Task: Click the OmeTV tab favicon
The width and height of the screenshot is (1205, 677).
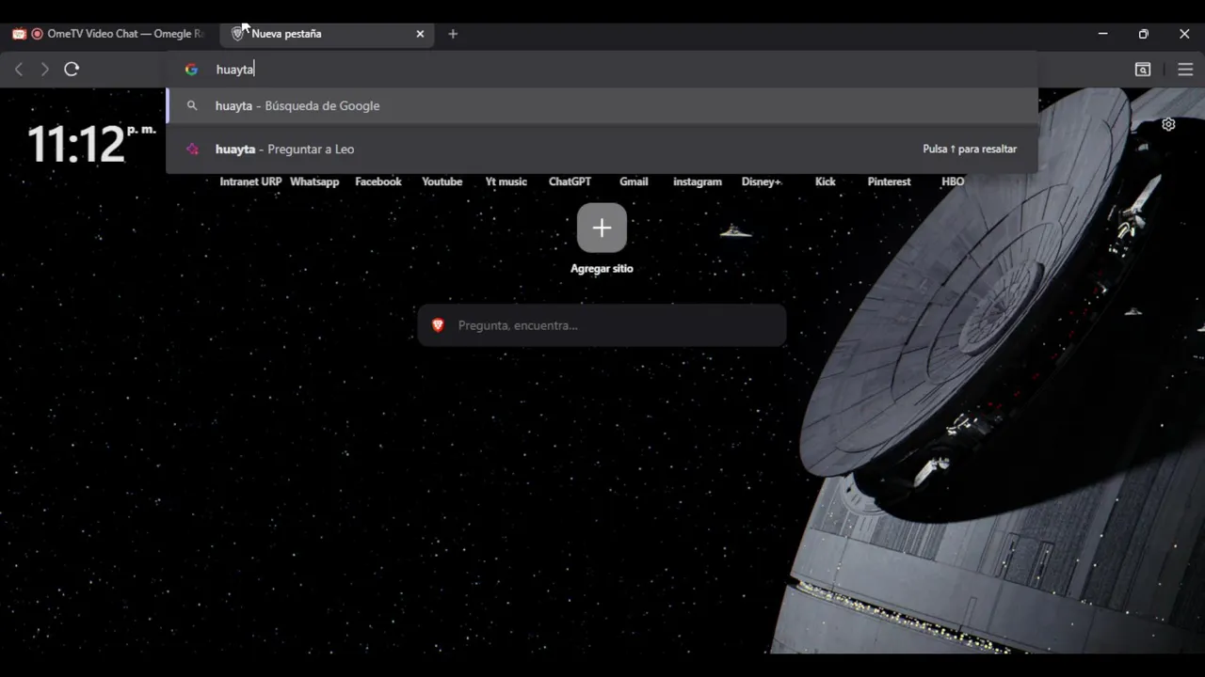Action: click(x=19, y=34)
